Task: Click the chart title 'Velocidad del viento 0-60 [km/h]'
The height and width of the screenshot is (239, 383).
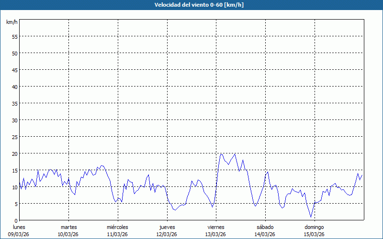Action: (x=191, y=5)
